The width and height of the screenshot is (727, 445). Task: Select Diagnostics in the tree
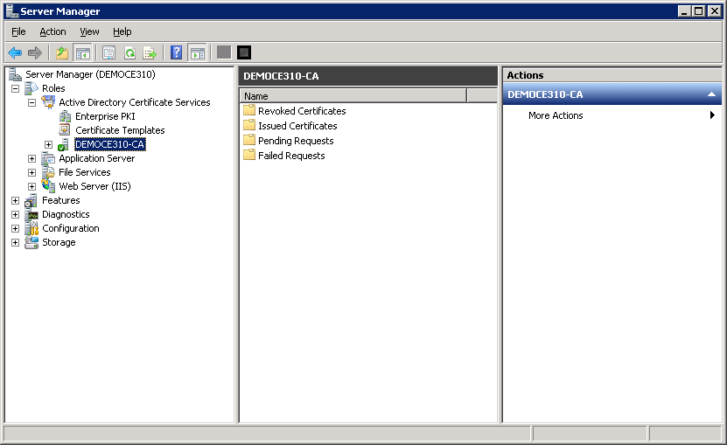tap(66, 214)
